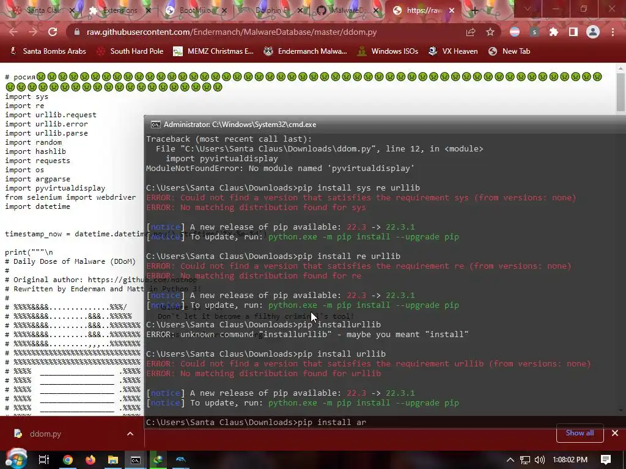Screen dimensions: 626x469
Task: Open Windows ISOs bookmark
Action: [x=388, y=51]
